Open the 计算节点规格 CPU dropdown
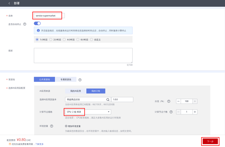This screenshot has height=147, width=225. [88, 112]
